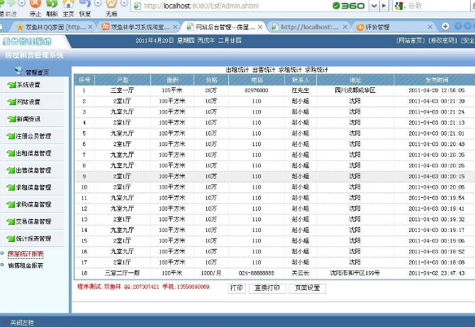475x327 pixels.
Task: Click the 序号 column header
Action: (84, 80)
